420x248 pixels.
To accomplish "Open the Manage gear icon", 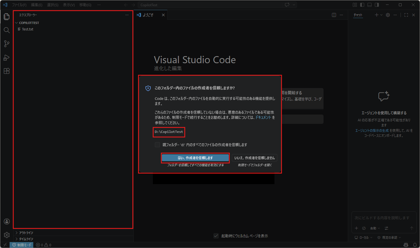I will click(x=7, y=235).
